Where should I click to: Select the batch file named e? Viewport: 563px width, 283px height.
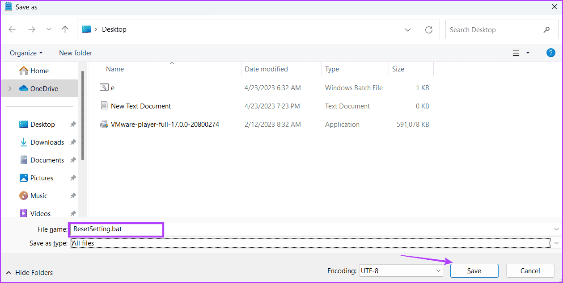113,87
